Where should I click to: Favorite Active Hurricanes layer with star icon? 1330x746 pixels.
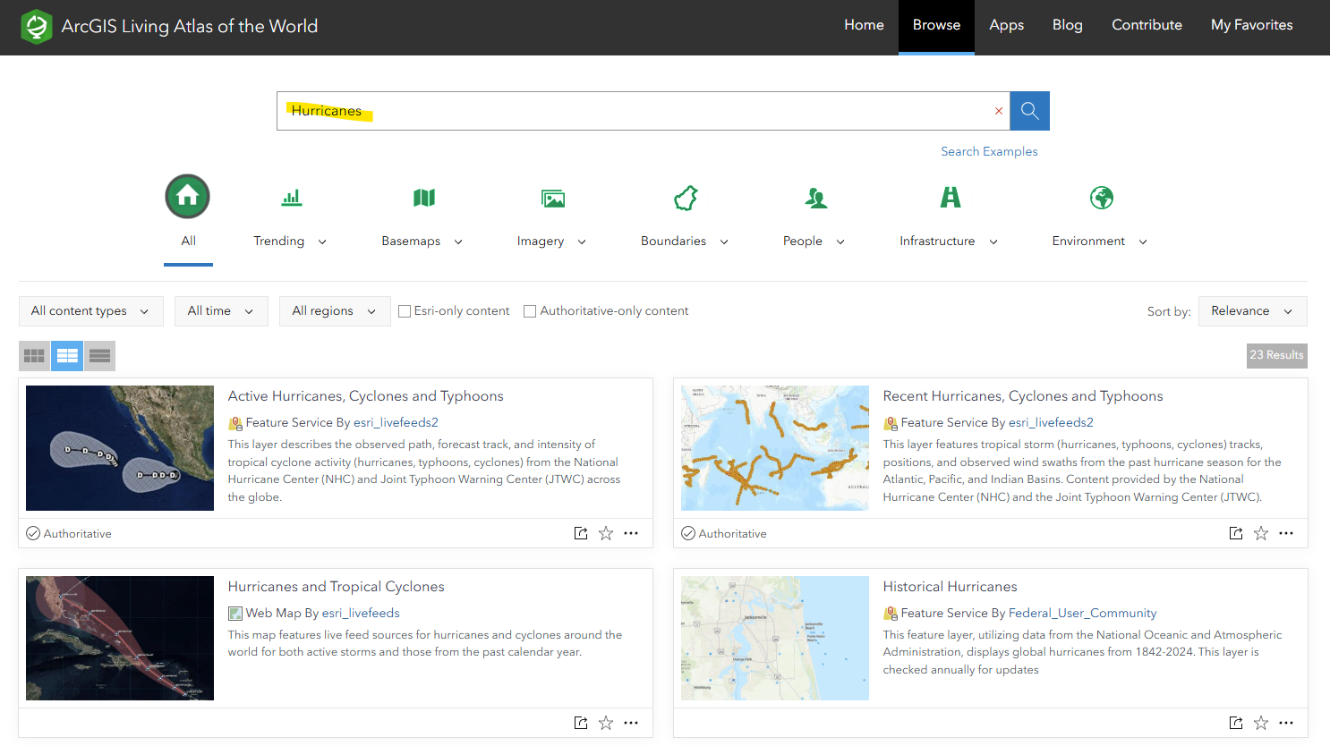(x=606, y=533)
